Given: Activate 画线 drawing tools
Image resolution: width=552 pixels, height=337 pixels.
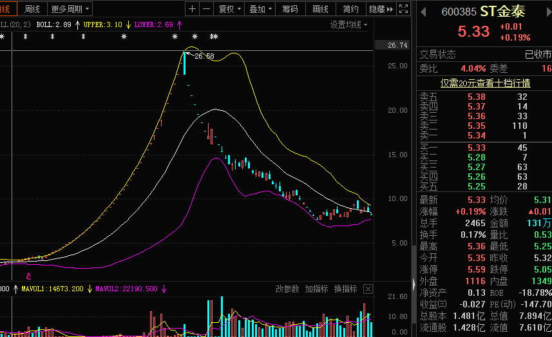Looking at the screenshot, I should click(320, 9).
